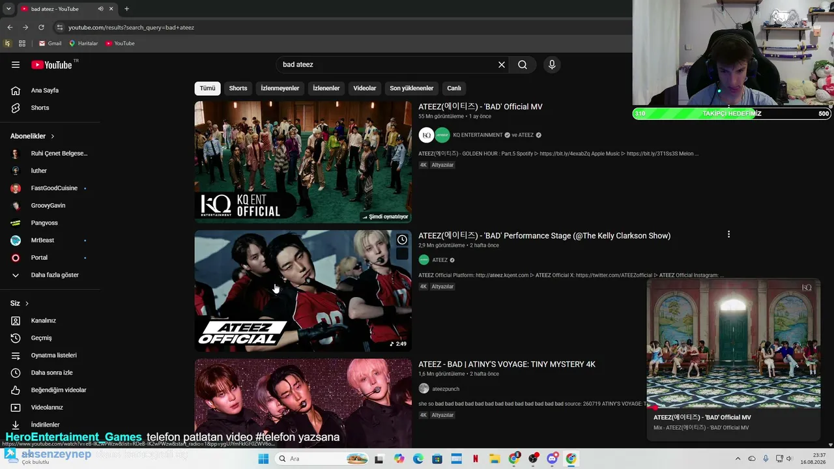Expand the Abonelikler section
The height and width of the screenshot is (469, 834).
[x=33, y=136]
